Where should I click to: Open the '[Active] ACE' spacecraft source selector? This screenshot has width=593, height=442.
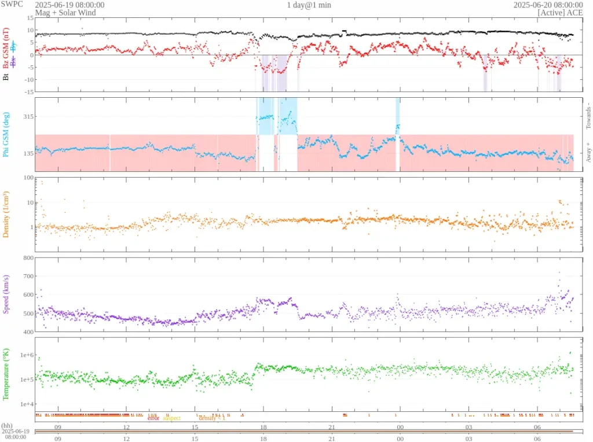[x=560, y=12]
